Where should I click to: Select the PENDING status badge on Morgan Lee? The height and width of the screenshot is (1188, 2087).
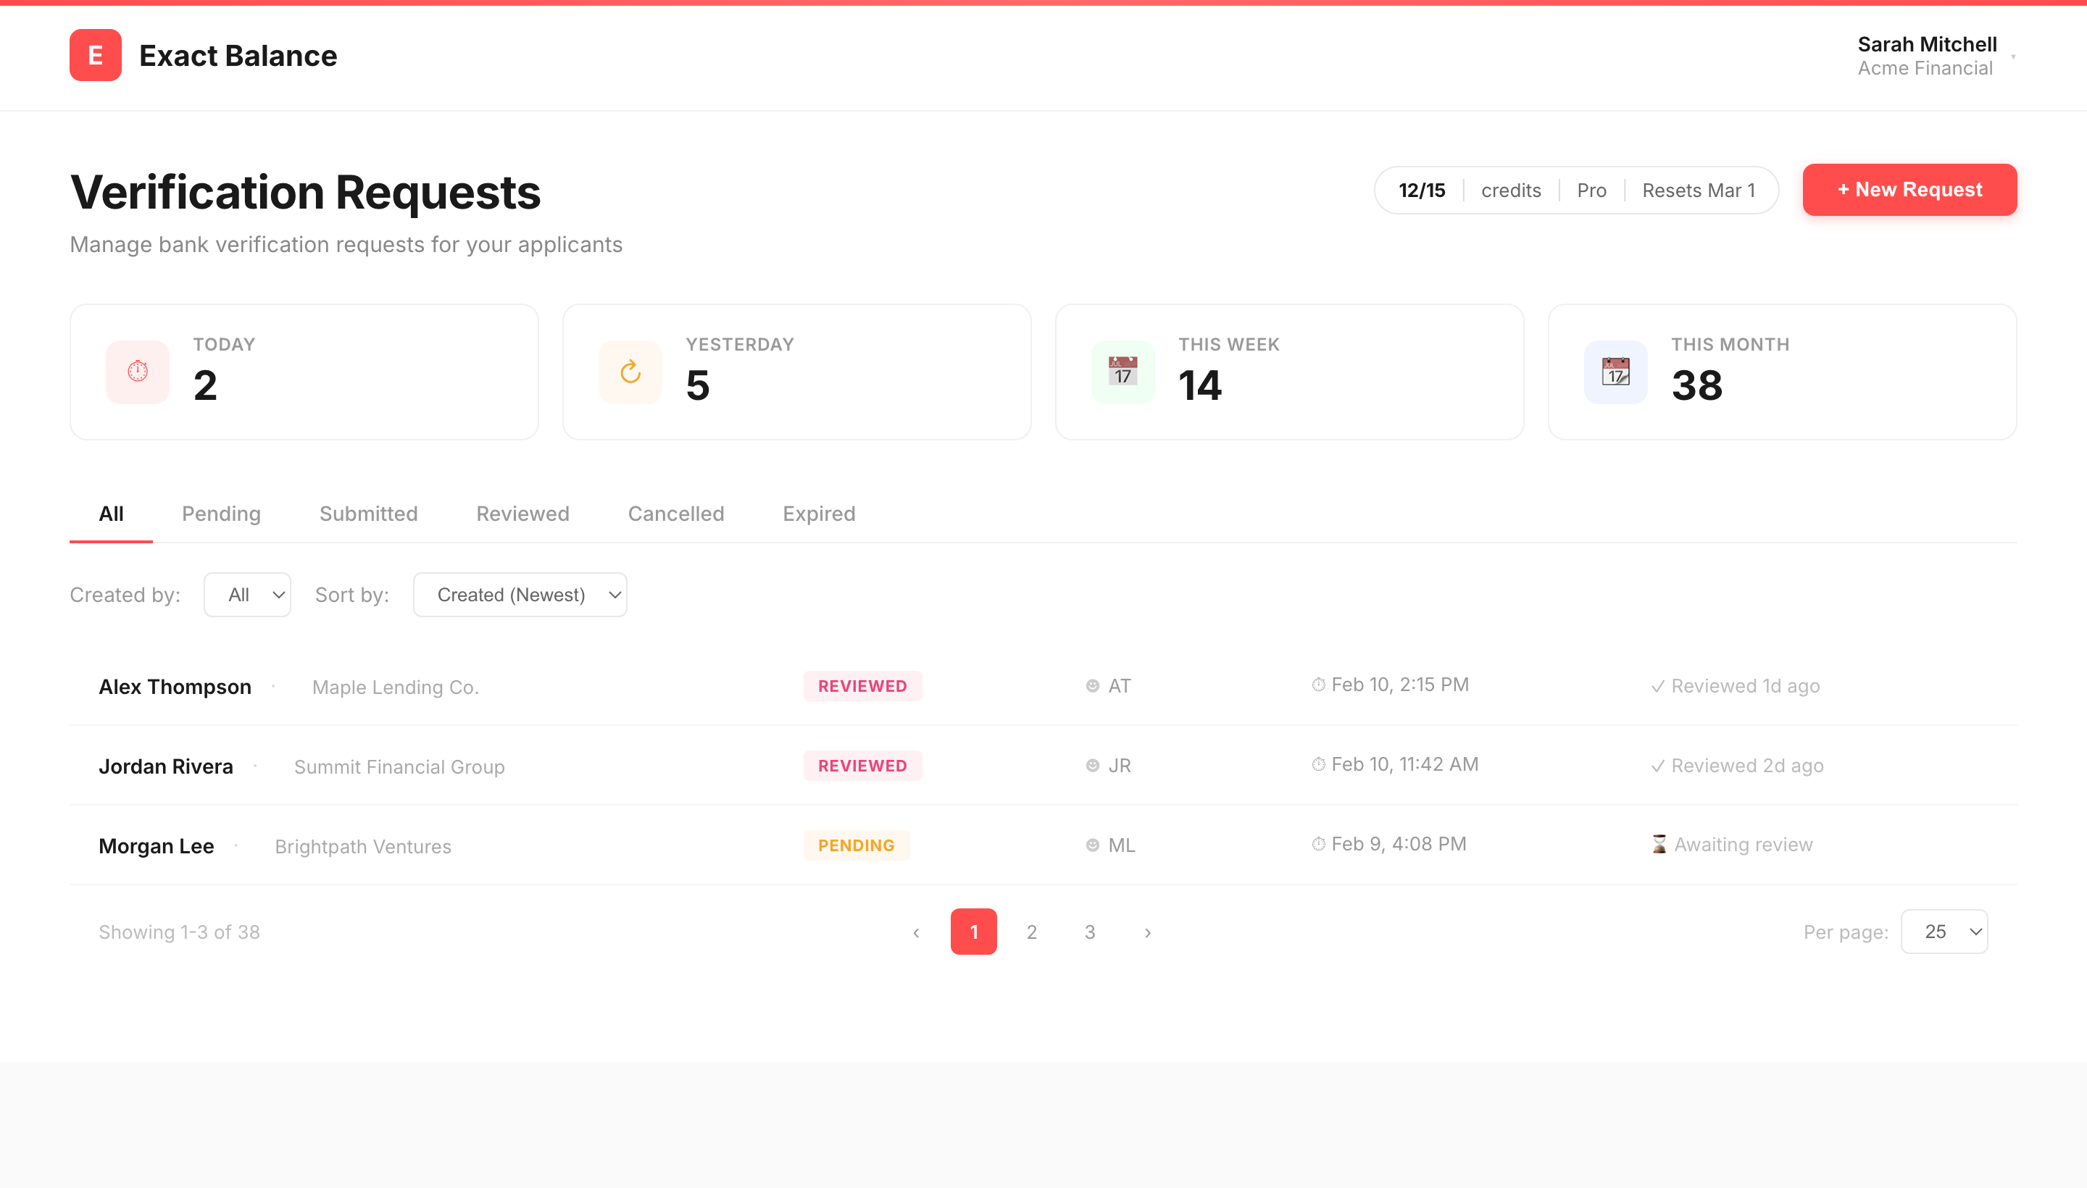tap(855, 845)
